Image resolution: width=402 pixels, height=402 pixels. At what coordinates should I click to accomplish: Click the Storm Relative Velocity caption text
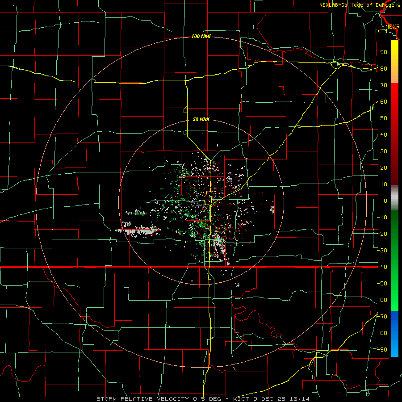[203, 399]
